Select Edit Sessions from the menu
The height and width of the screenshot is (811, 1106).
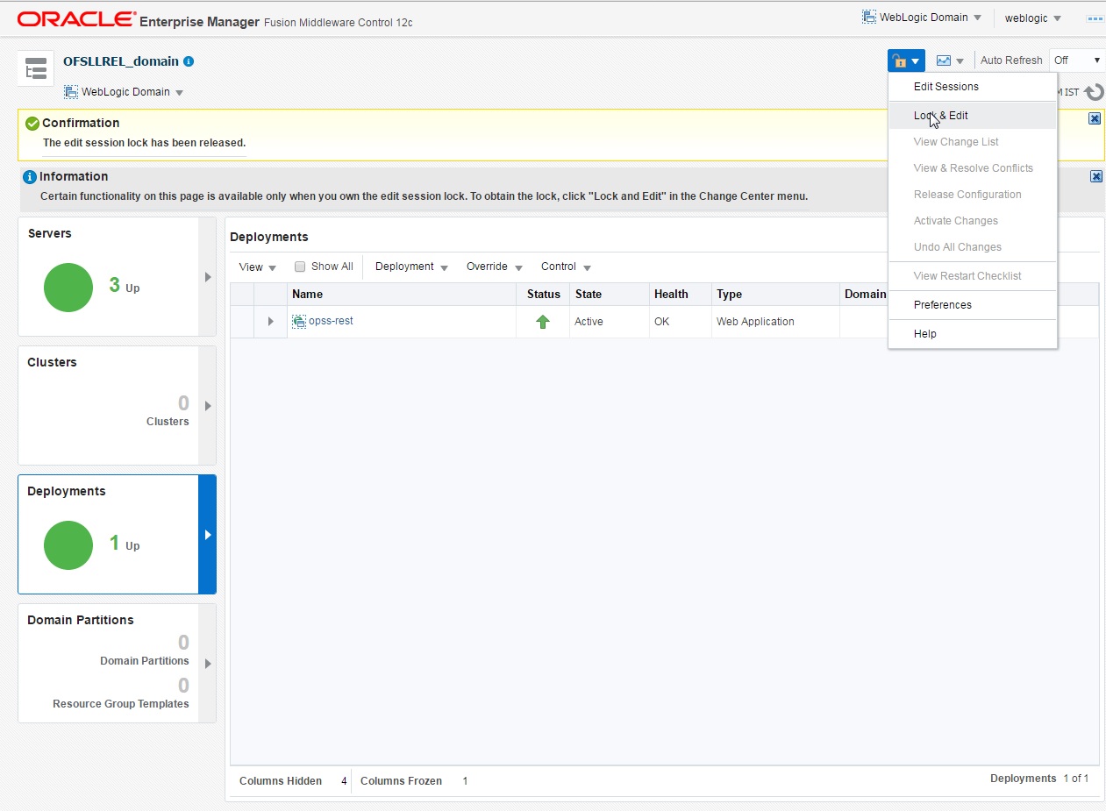[972, 87]
